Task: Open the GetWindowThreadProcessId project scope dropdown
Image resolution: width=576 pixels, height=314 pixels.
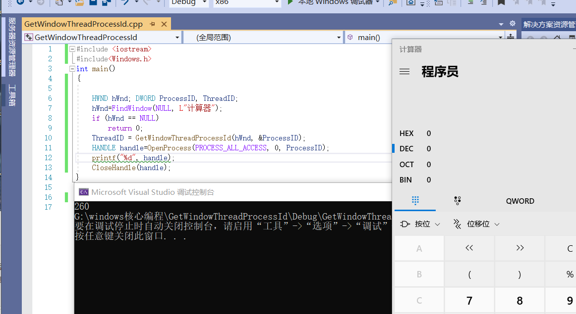Action: pyautogui.click(x=177, y=38)
